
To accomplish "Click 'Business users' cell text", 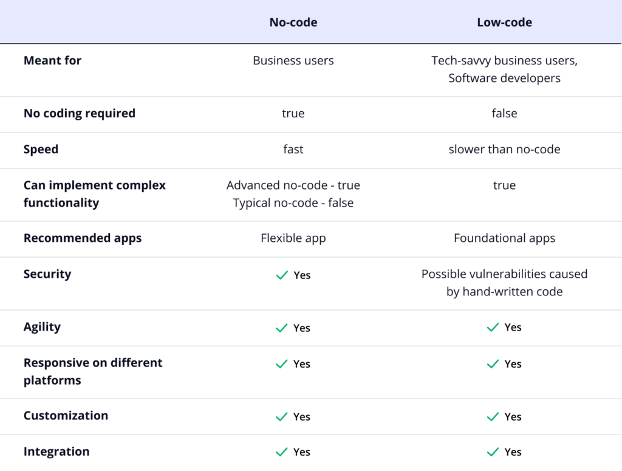I will click(x=293, y=60).
